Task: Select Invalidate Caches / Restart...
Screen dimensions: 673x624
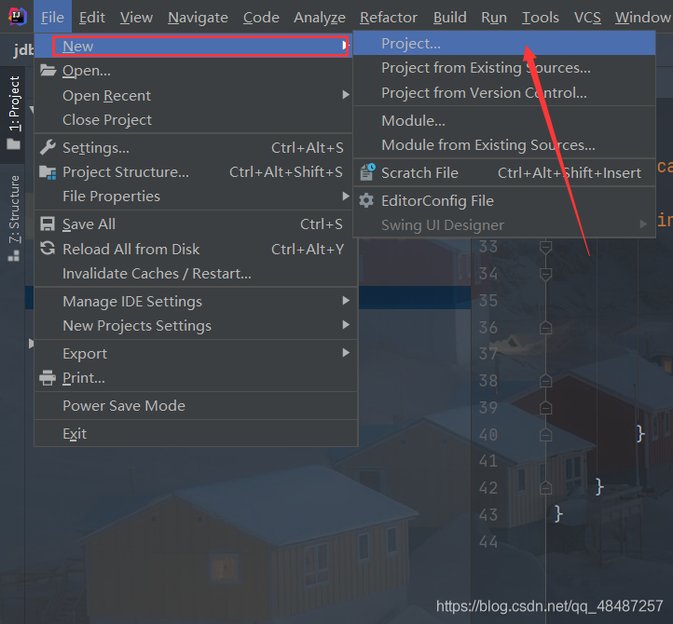Action: 196,273
